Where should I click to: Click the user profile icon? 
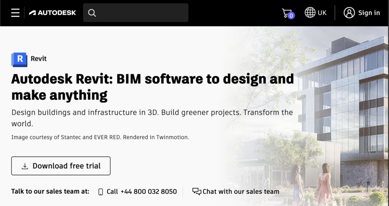(x=349, y=13)
